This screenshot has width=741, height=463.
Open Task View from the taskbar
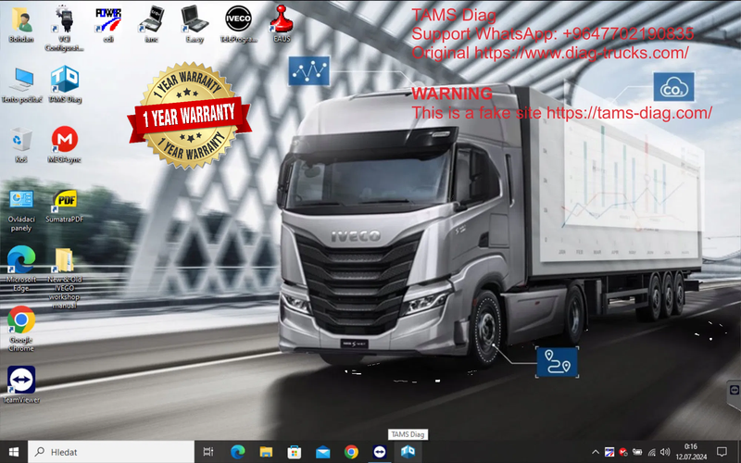pos(208,452)
